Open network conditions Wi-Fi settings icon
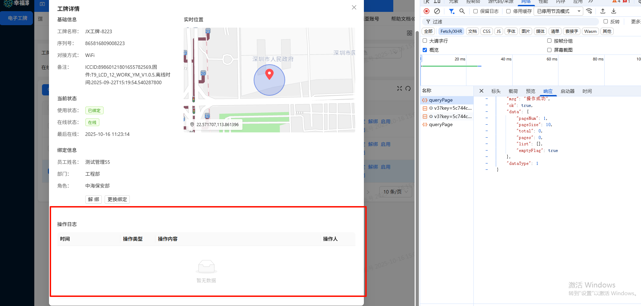Screen dimensions: 641x306 (589, 11)
